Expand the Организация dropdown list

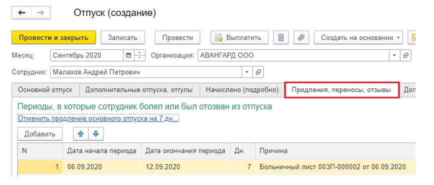tap(394, 55)
